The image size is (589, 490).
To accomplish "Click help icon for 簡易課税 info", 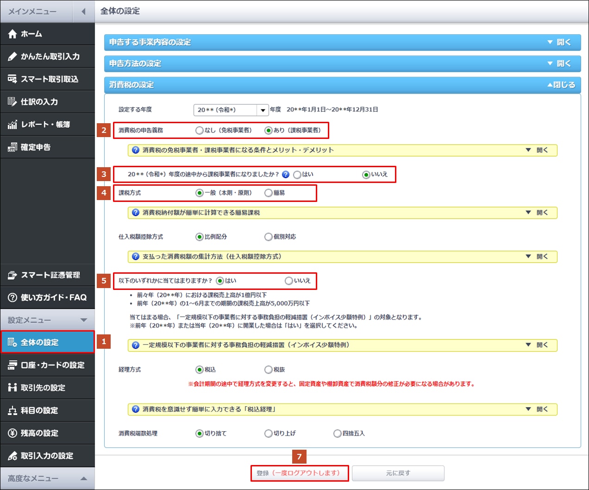I will [136, 213].
